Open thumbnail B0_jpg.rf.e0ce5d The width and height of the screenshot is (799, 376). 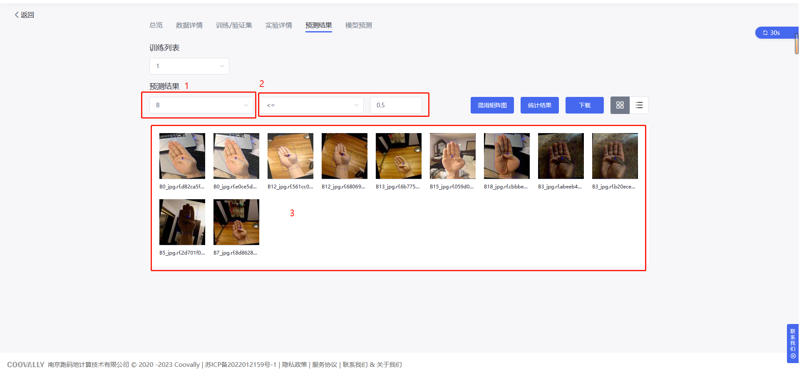(236, 156)
